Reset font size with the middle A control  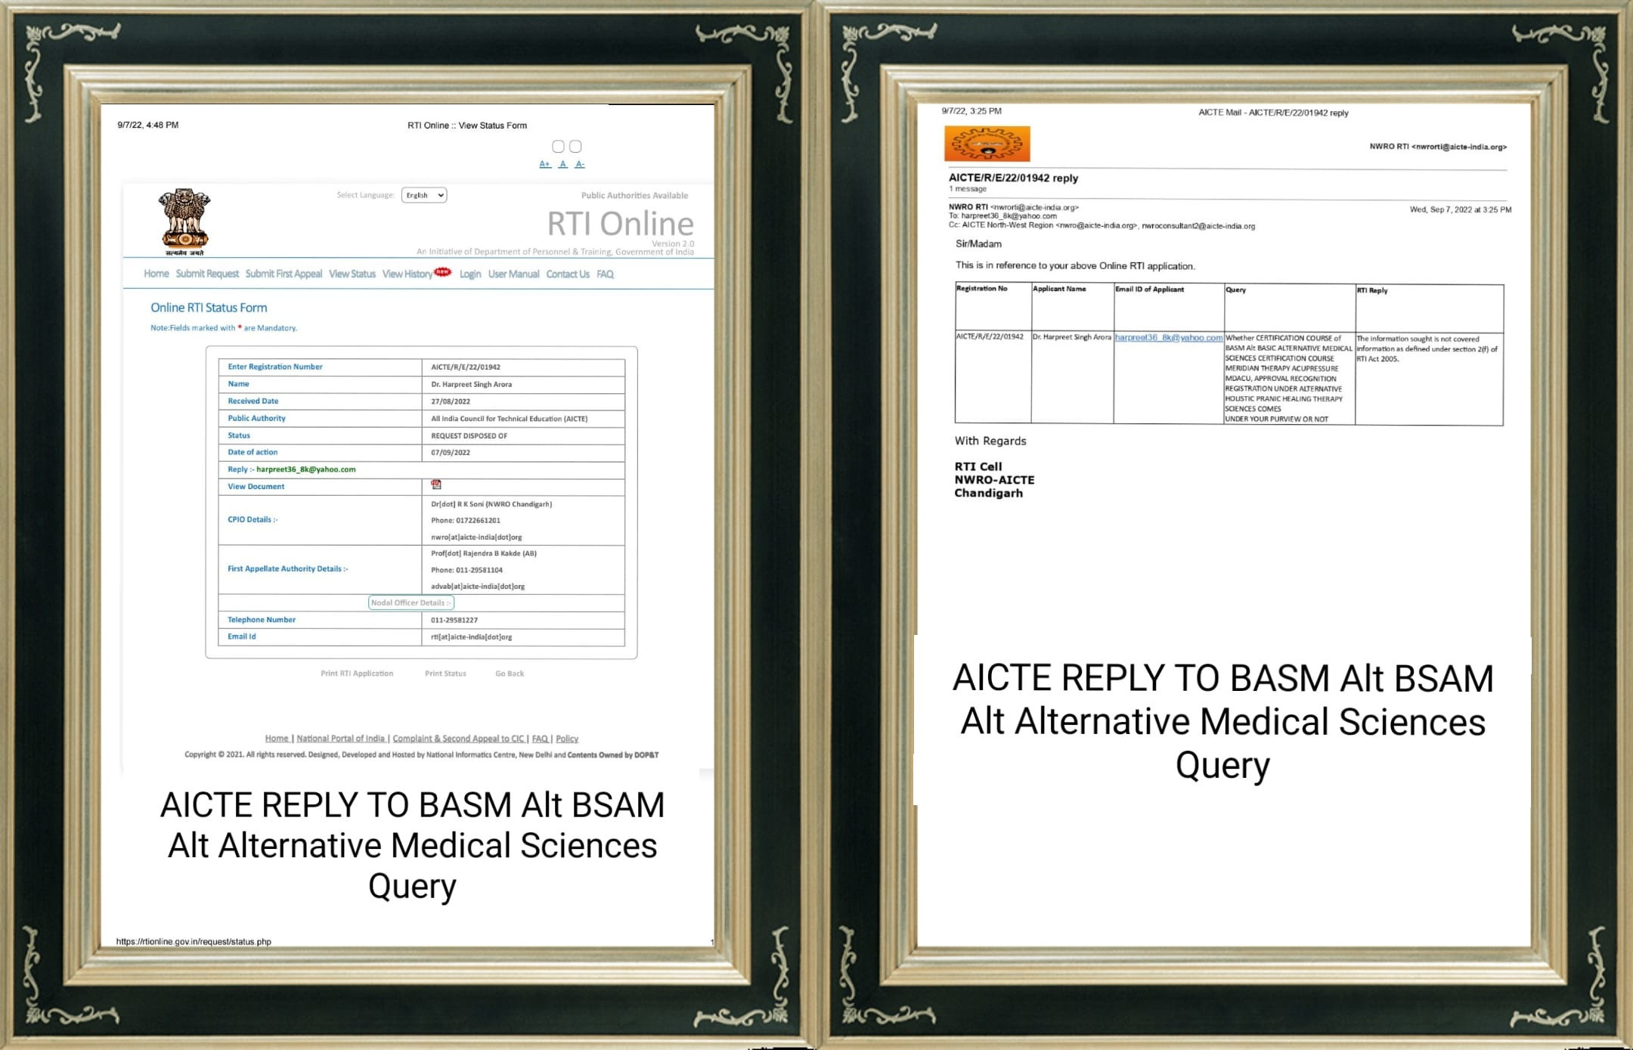pyautogui.click(x=562, y=164)
